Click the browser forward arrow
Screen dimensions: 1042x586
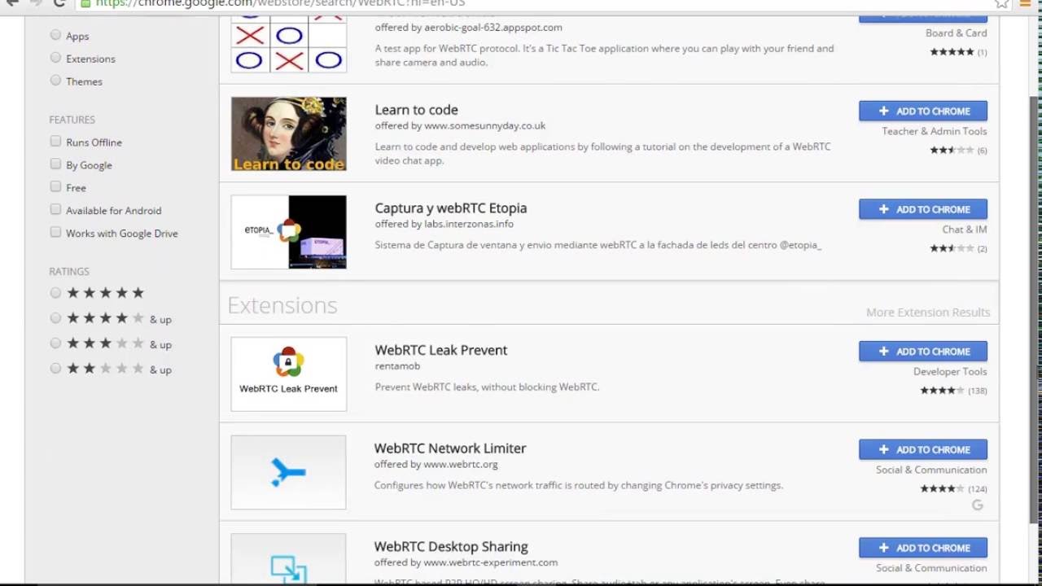(x=35, y=3)
